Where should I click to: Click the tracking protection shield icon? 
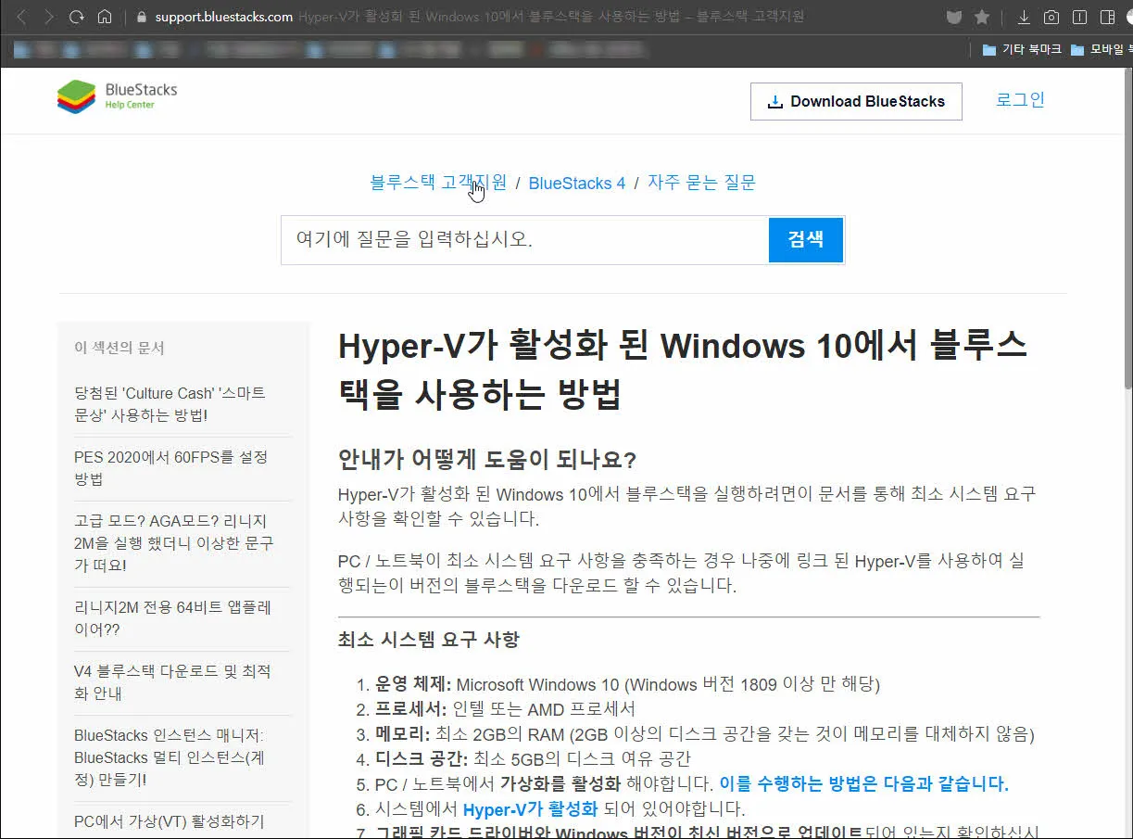point(953,16)
